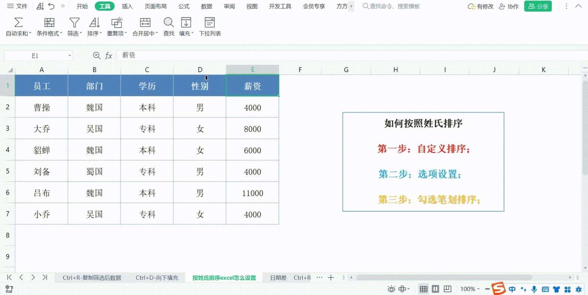Switch to the 插入 ribbon tab

tap(127, 6)
